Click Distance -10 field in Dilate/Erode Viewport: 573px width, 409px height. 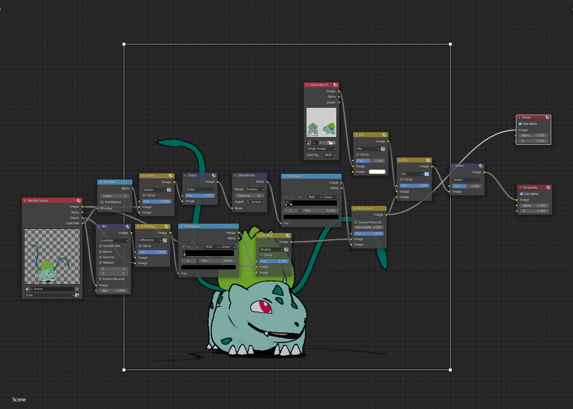coord(250,195)
